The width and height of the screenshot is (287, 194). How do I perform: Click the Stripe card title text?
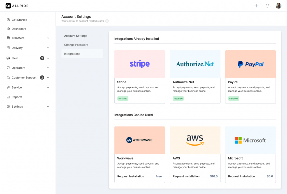122,82
